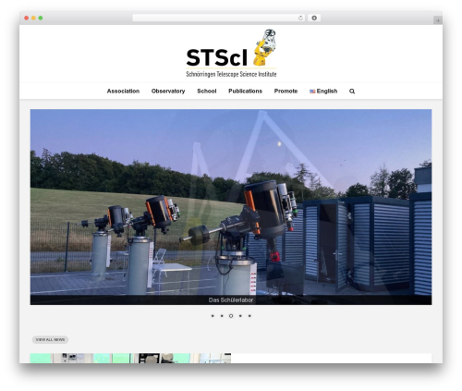Image resolution: width=462 pixels, height=391 pixels.
Task: Select the Promote menu item
Action: click(x=286, y=92)
